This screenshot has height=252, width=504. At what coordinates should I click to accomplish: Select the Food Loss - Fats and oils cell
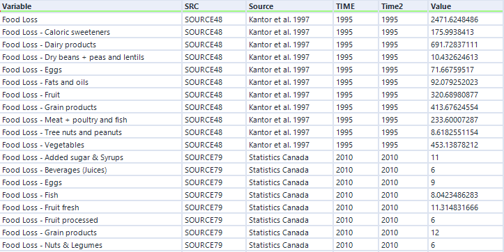click(x=91, y=82)
